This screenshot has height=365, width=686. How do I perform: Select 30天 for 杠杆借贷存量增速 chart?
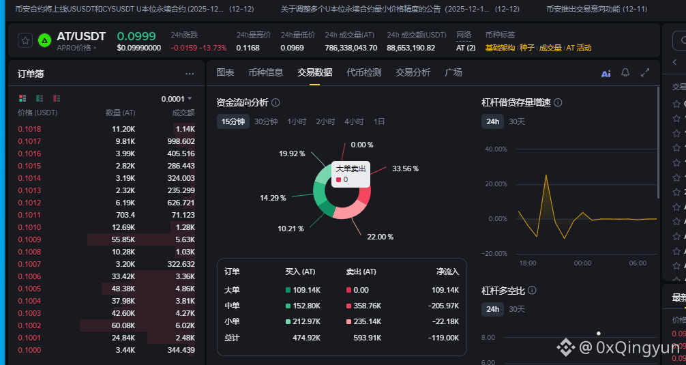pyautogui.click(x=517, y=121)
